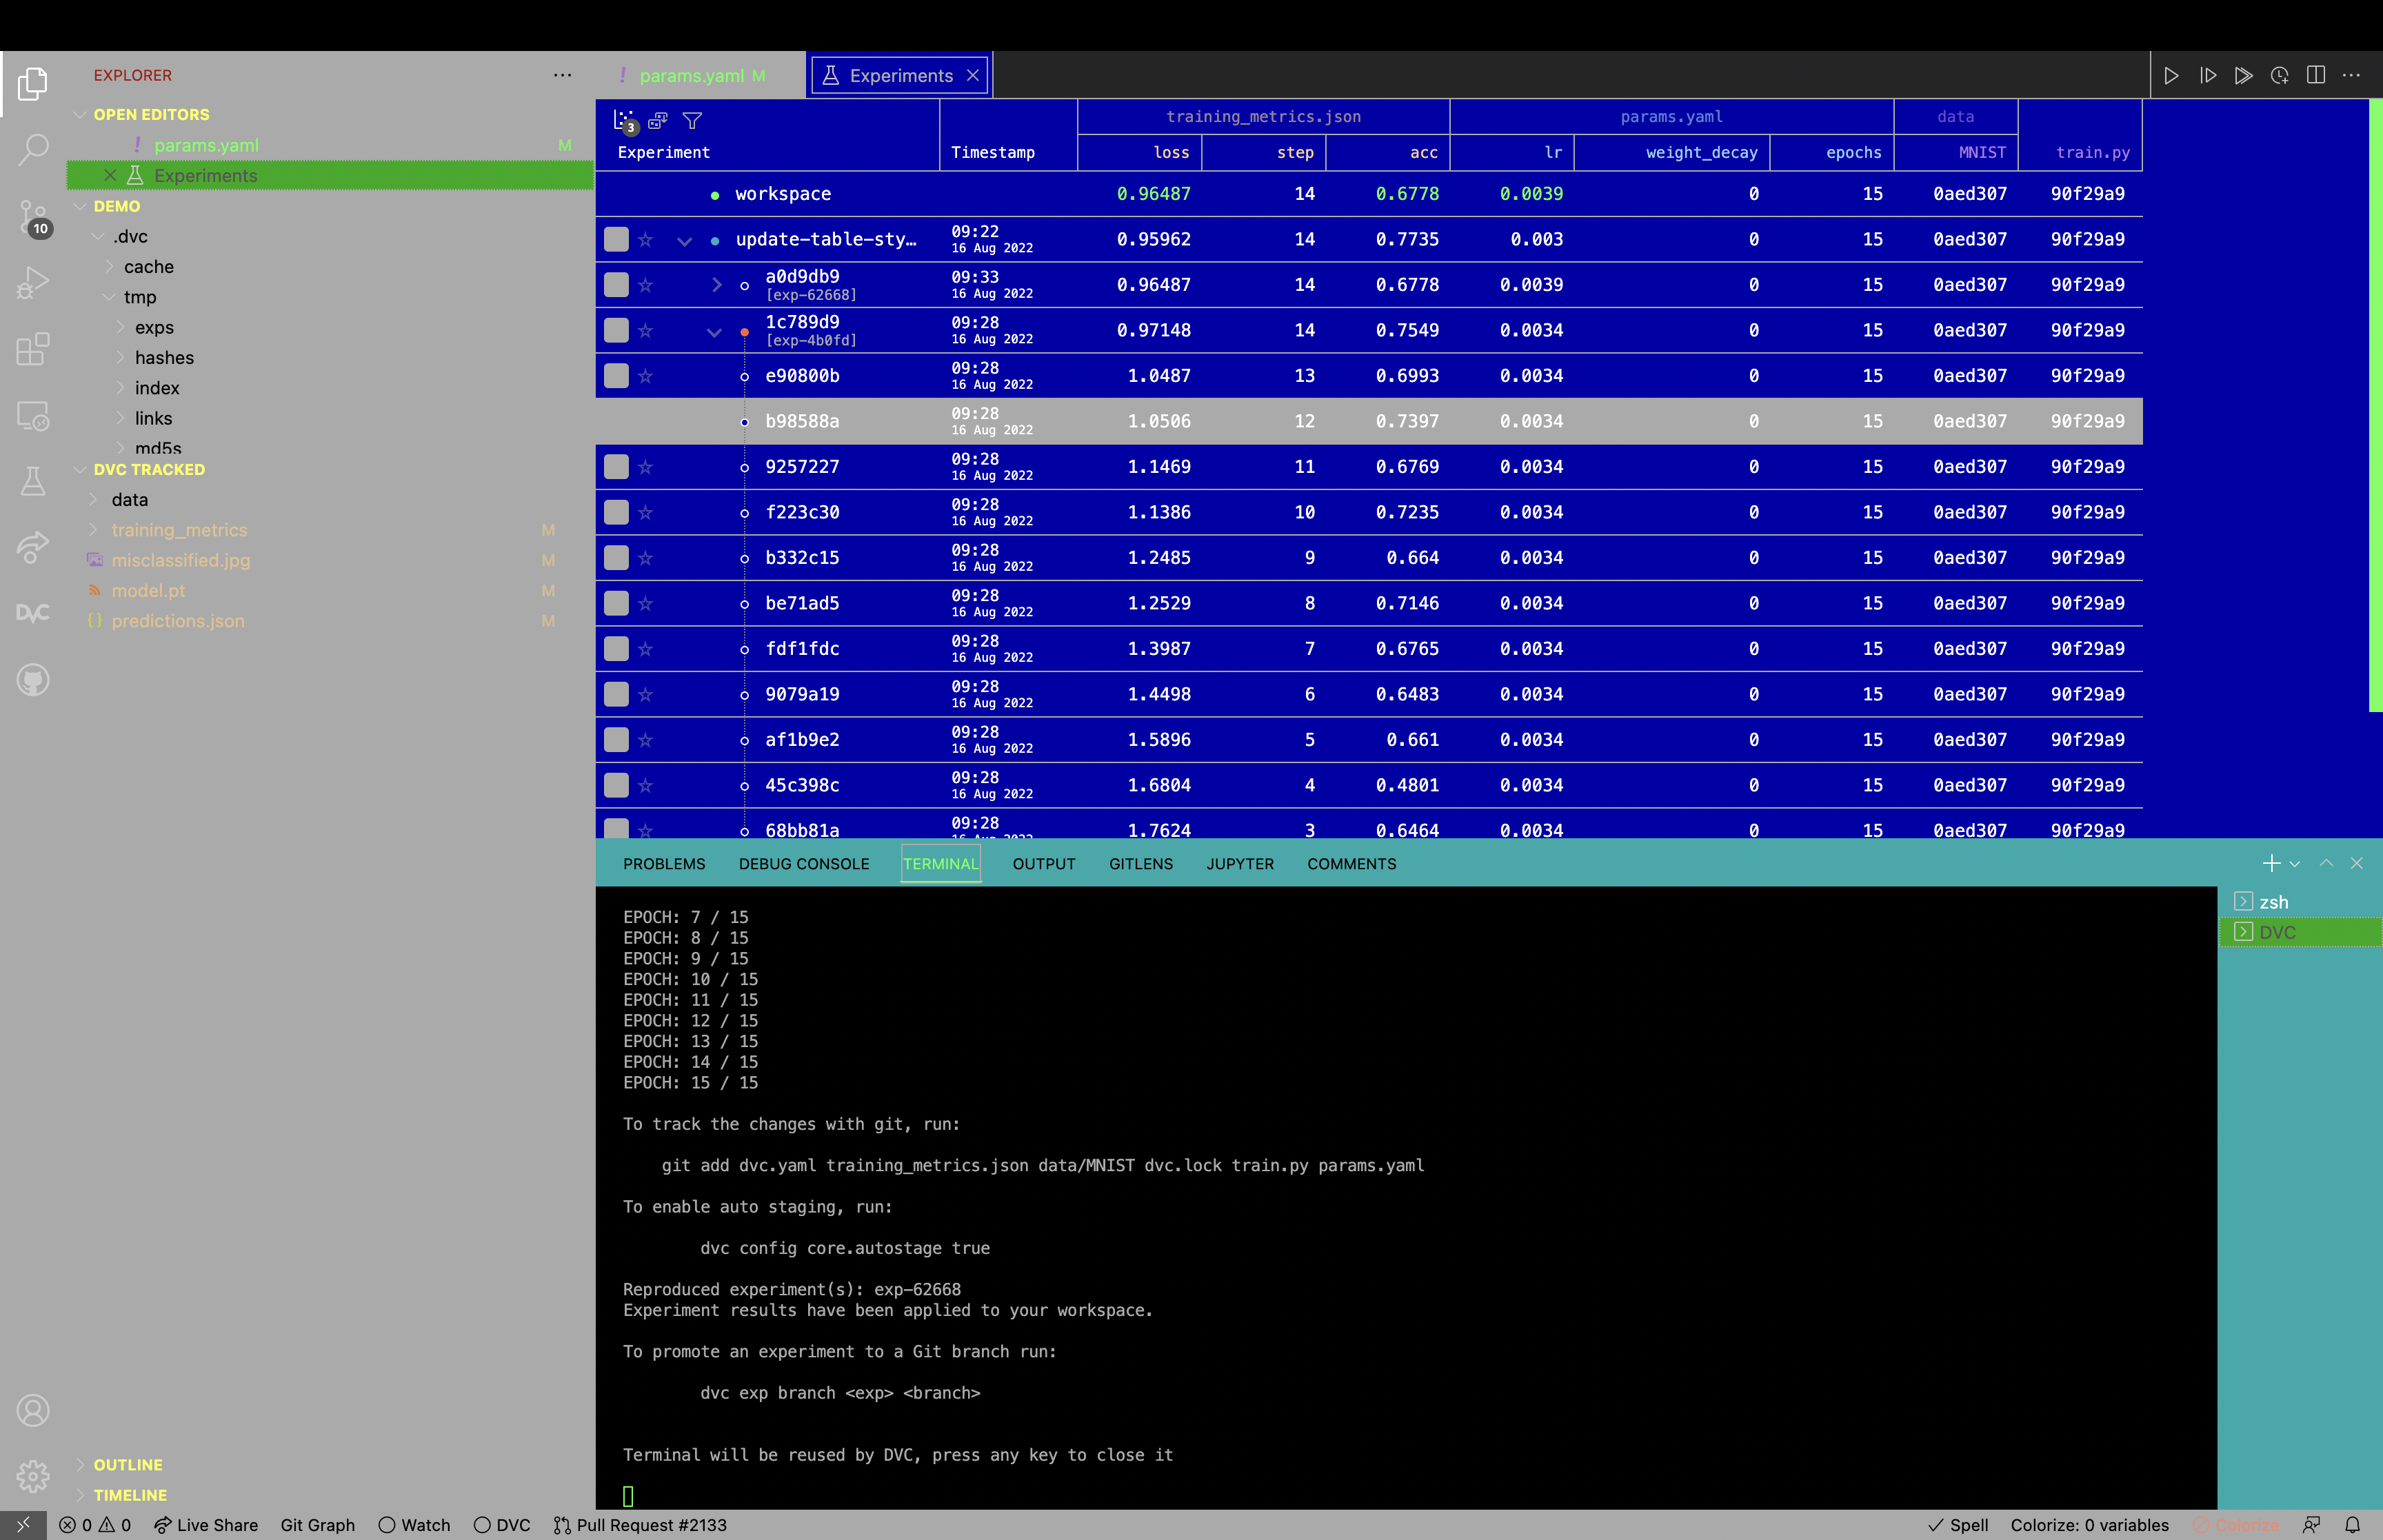Select the zsh terminal in terminal list
2383x1540 pixels.
pos(2273,902)
